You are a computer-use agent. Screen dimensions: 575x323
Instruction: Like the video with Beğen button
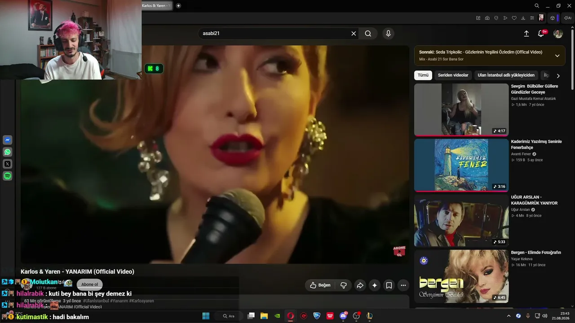[320, 285]
